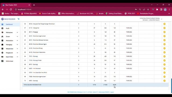Click the yellow edit icon for Pedagogi row
Viewport: 172px width, 97px height.
click(164, 32)
